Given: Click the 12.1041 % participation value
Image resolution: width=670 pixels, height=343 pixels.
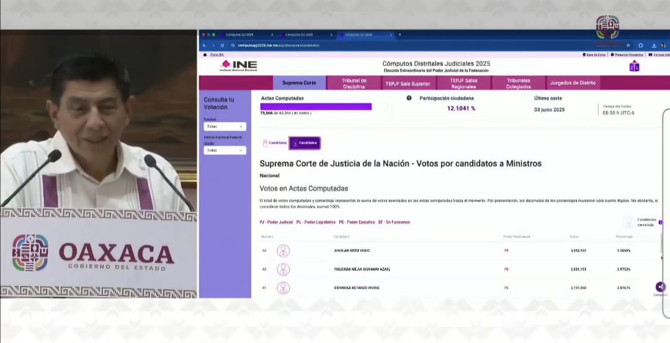Looking at the screenshot, I should coord(461,108).
